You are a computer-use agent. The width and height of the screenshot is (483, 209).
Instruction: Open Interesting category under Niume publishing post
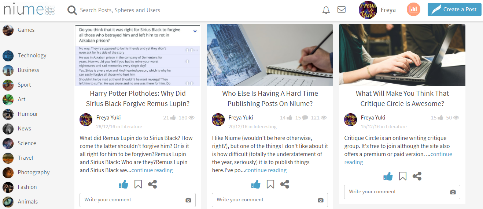(x=265, y=127)
